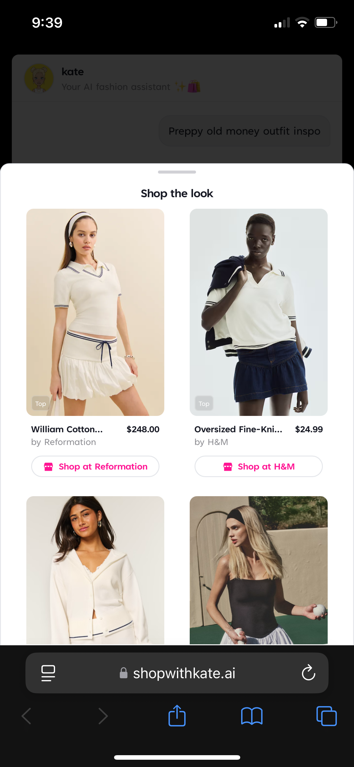The width and height of the screenshot is (354, 767).
Task: Click Shop at Reformation button
Action: pyautogui.click(x=95, y=467)
